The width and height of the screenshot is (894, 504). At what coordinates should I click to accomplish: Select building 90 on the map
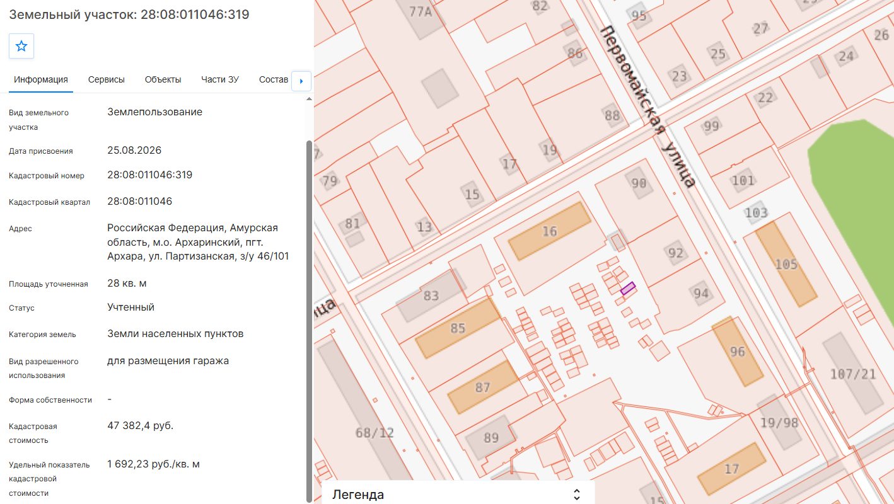[x=639, y=183]
